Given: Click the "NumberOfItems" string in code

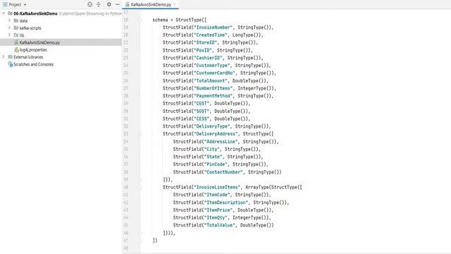Looking at the screenshot, I should point(213,88).
